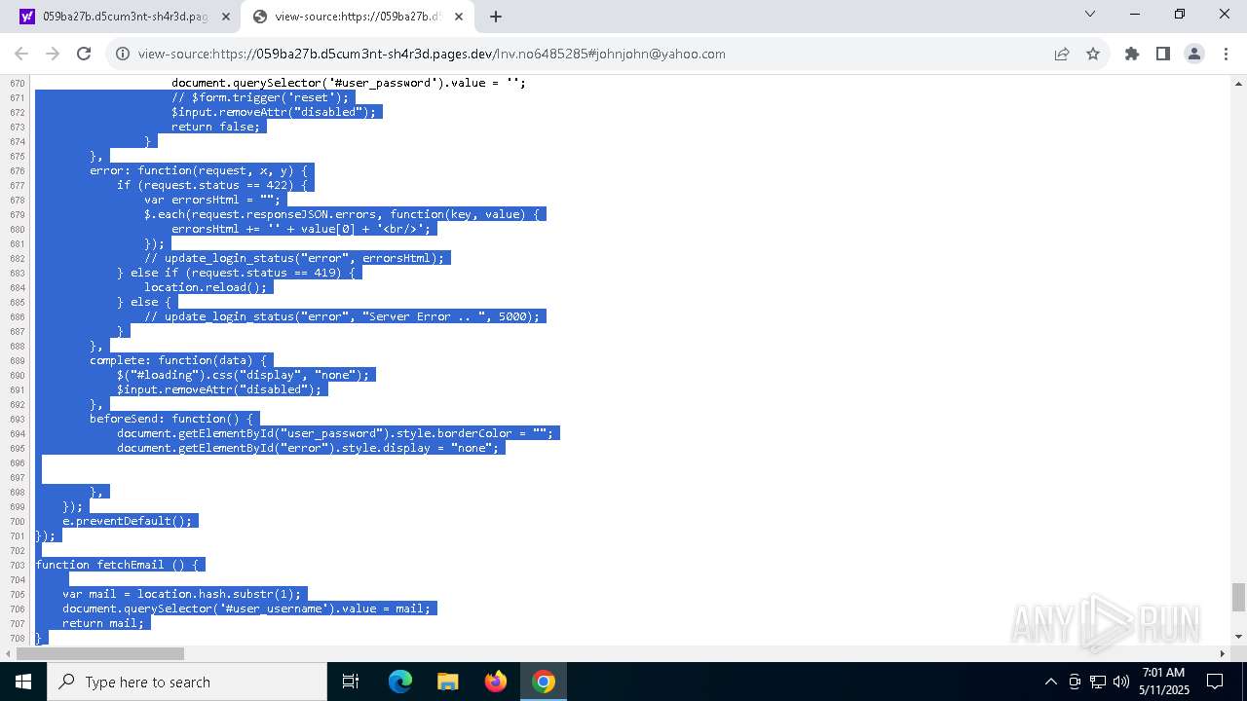Show hidden system tray icons
This screenshot has width=1247, height=701.
pyautogui.click(x=1050, y=682)
